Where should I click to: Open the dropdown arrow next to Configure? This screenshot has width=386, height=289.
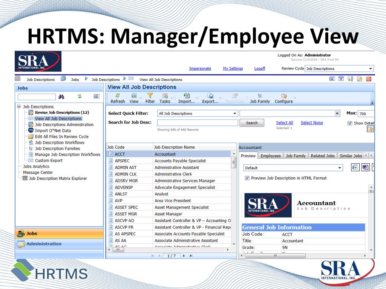(x=295, y=98)
